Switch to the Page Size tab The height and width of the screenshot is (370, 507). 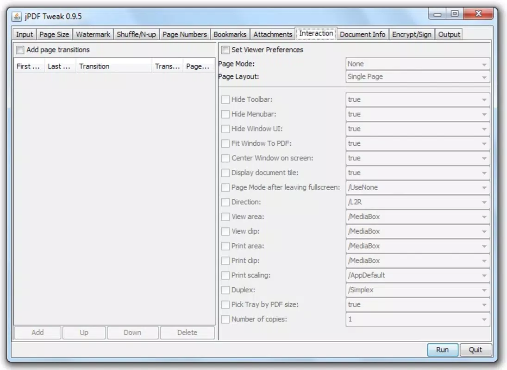pos(54,34)
